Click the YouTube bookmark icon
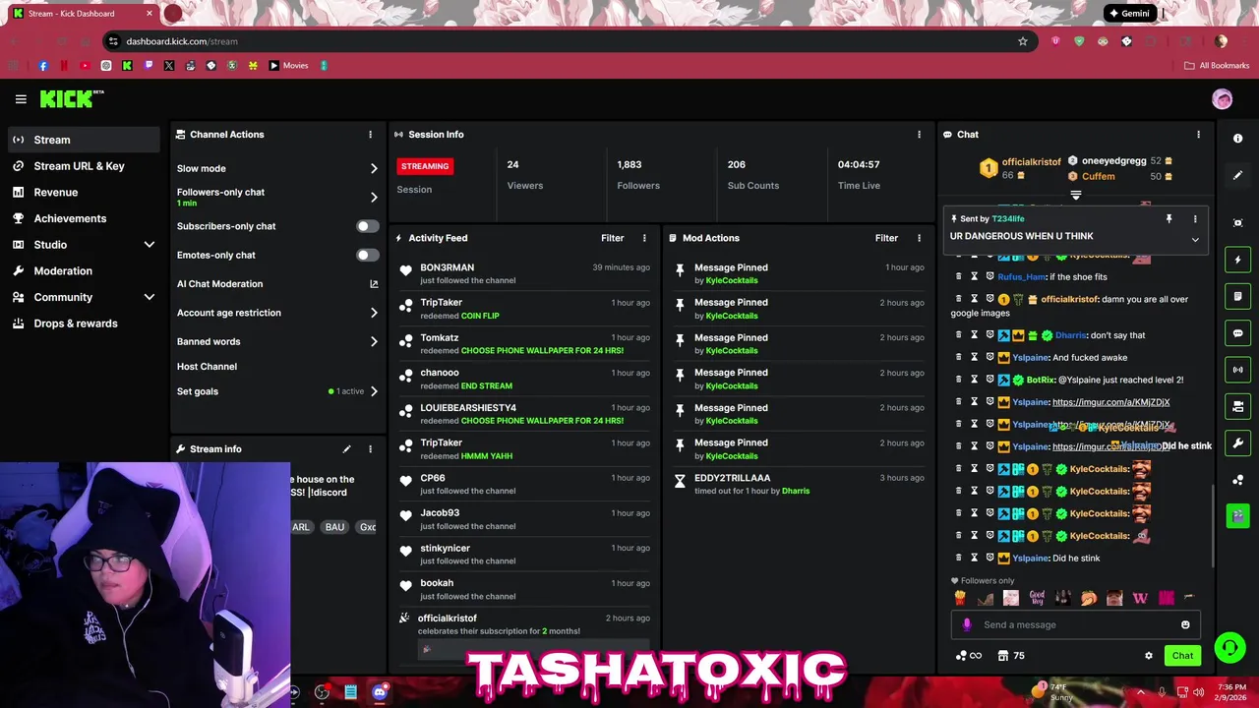Image resolution: width=1259 pixels, height=708 pixels. pos(85,66)
